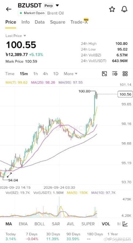Toggle the MA indicator
The image size is (133, 243).
[x=9, y=224]
